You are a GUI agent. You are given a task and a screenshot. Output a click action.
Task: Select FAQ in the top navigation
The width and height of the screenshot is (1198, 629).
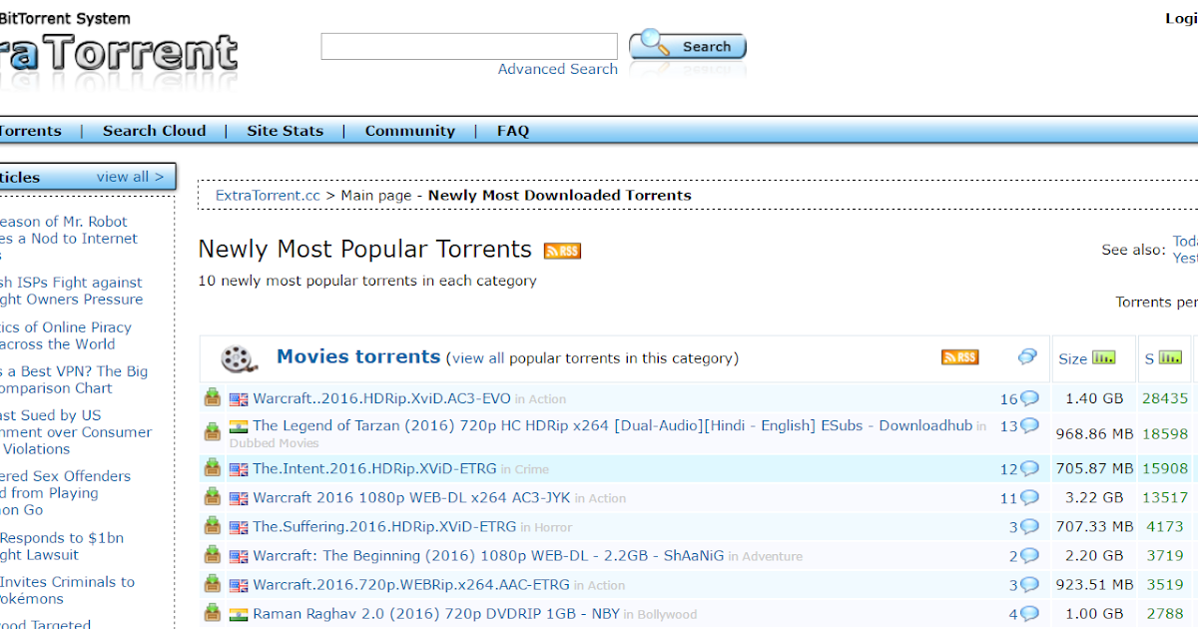click(512, 130)
